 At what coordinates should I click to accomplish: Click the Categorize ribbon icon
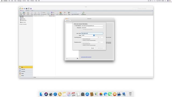[x=61, y=13]
